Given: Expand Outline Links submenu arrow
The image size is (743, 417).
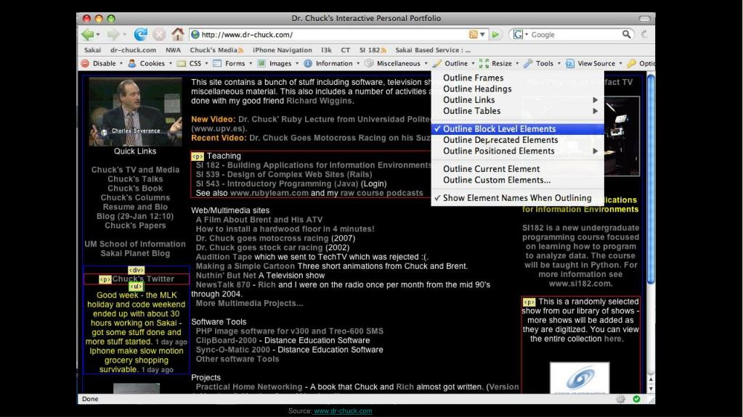Looking at the screenshot, I should (x=595, y=100).
